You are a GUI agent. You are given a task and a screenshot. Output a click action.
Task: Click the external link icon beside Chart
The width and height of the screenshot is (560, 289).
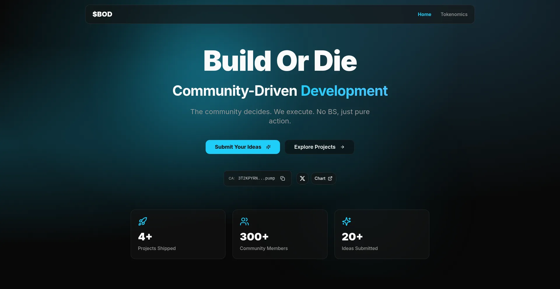[x=330, y=178]
